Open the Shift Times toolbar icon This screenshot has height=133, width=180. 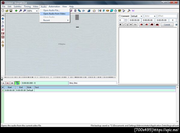(100, 11)
